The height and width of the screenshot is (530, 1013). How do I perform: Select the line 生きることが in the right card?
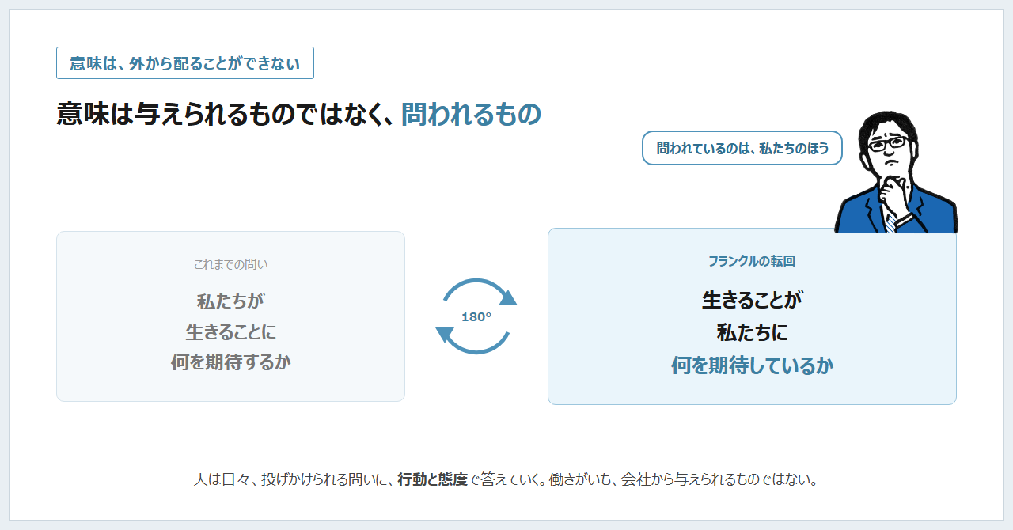(x=752, y=300)
